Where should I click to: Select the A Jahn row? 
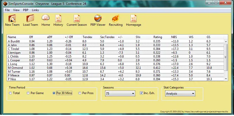115,45
